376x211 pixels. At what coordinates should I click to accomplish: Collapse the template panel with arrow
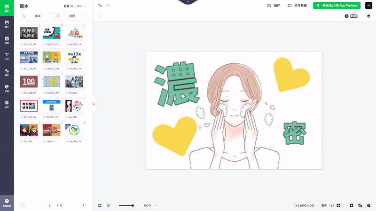(94, 104)
